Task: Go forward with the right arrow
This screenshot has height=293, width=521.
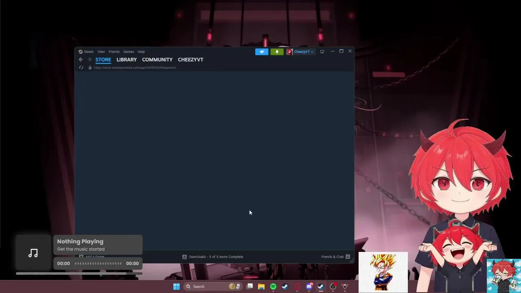Action: [x=90, y=59]
